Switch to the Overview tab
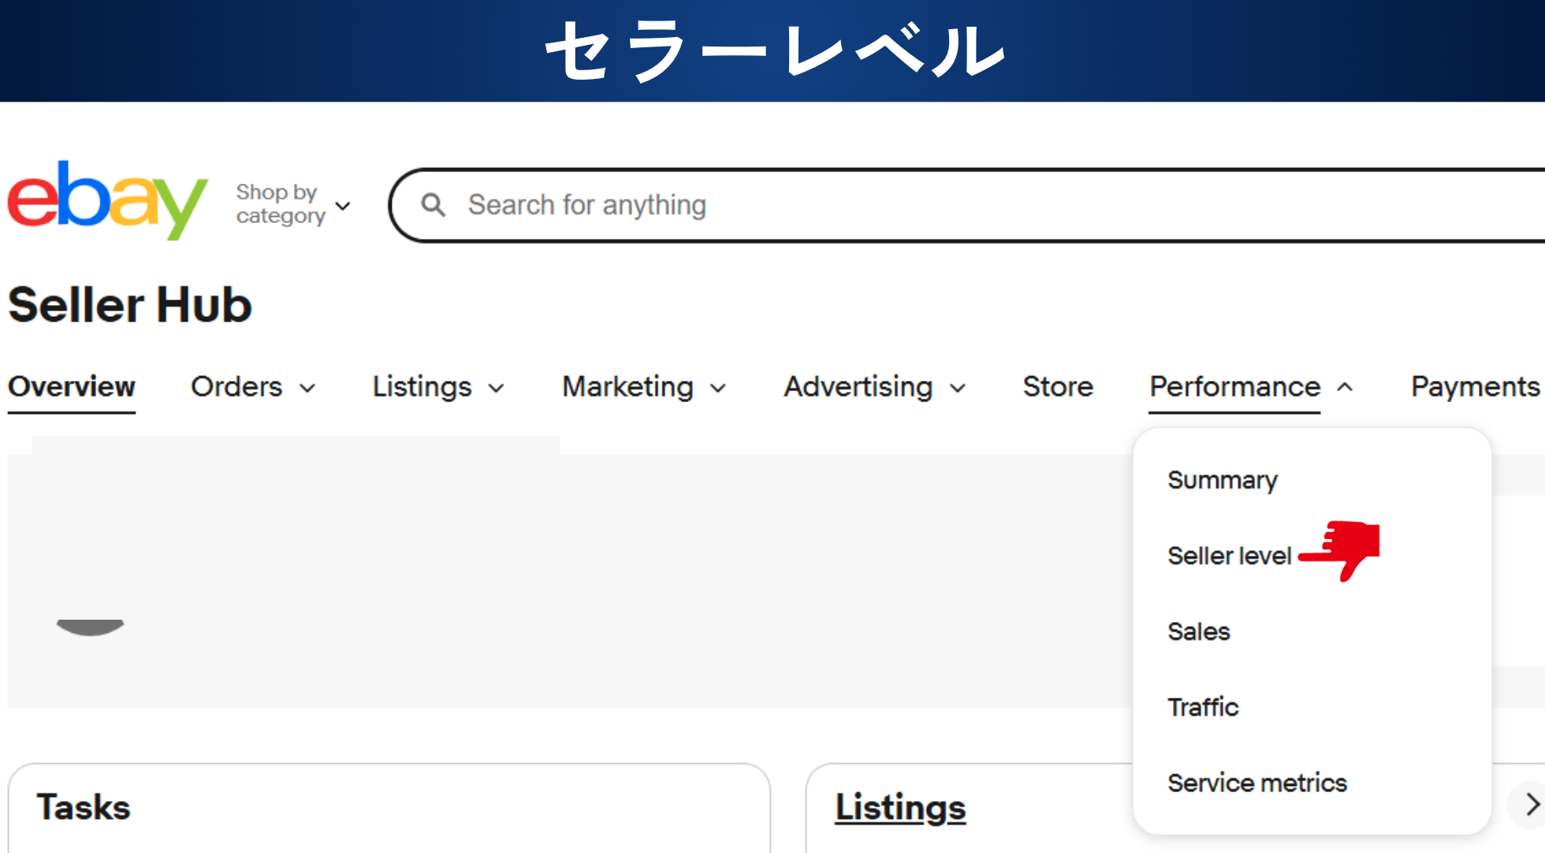Viewport: 1545px width, 853px height. click(72, 387)
